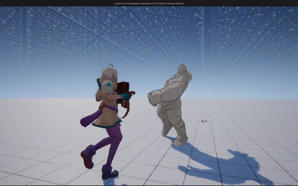Click the girl's teal glove

pos(126,97)
